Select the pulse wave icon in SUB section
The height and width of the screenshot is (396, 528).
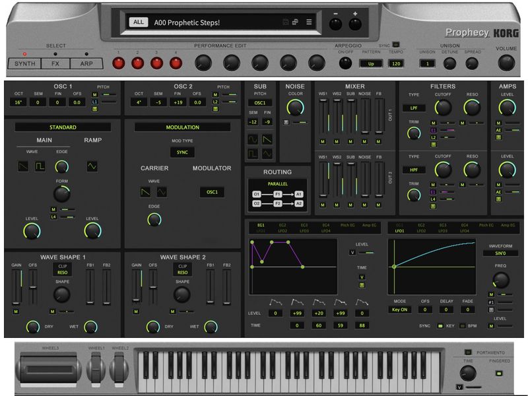click(x=253, y=154)
